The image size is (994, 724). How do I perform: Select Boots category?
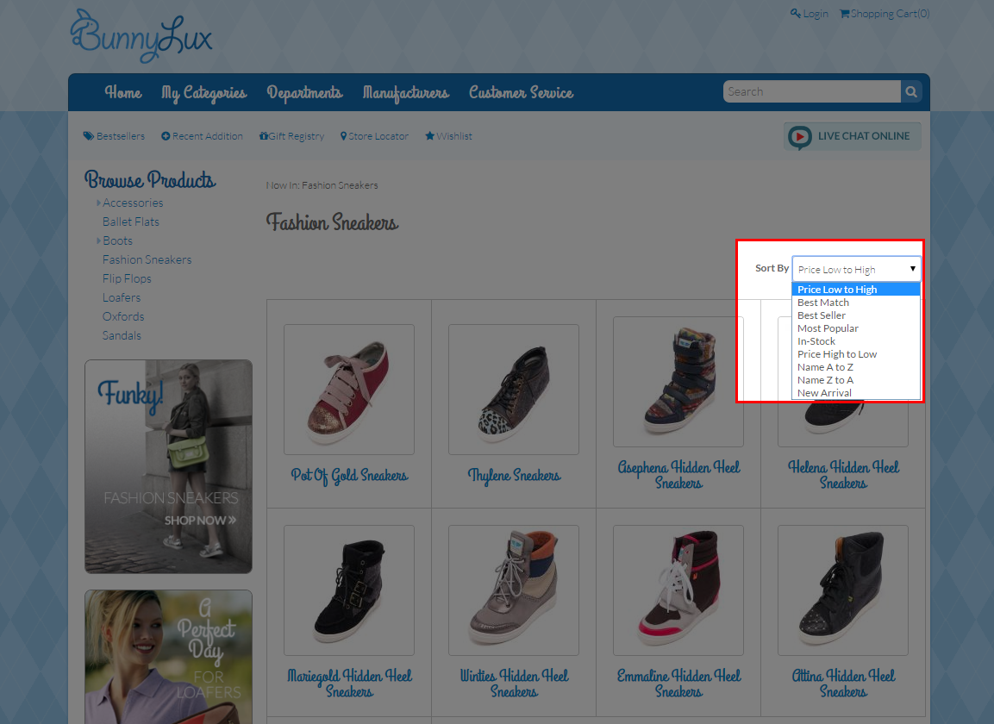[x=117, y=241]
